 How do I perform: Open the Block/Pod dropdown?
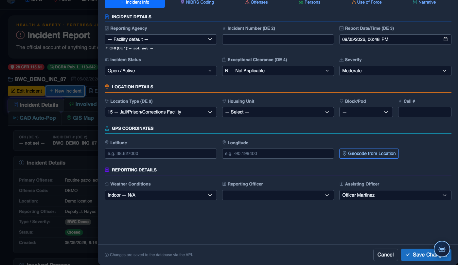click(x=366, y=112)
